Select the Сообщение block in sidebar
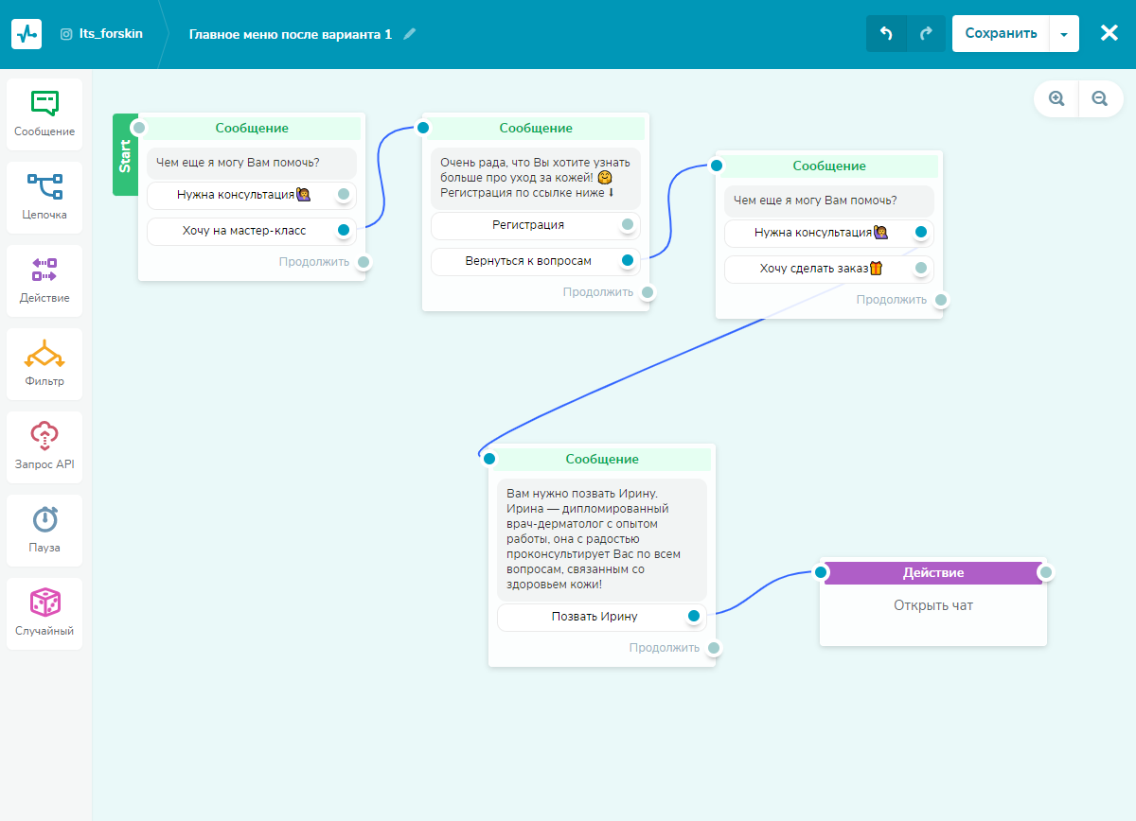 (x=44, y=114)
